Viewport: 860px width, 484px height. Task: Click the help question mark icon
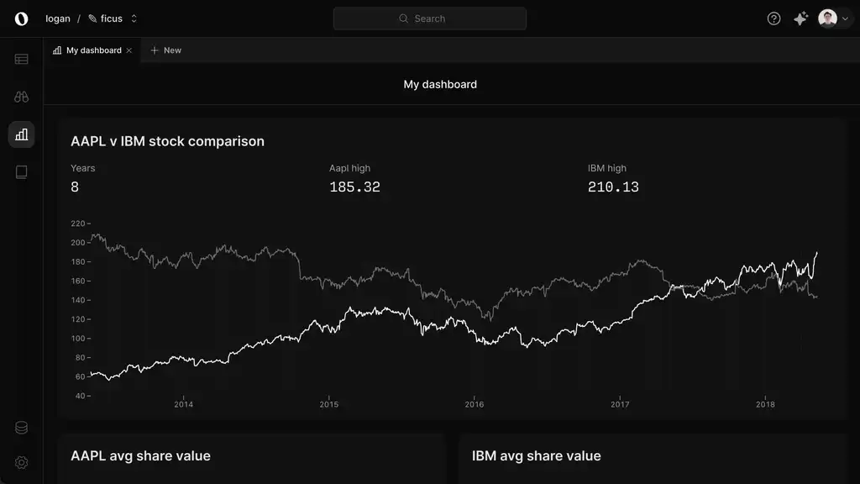[x=773, y=18]
